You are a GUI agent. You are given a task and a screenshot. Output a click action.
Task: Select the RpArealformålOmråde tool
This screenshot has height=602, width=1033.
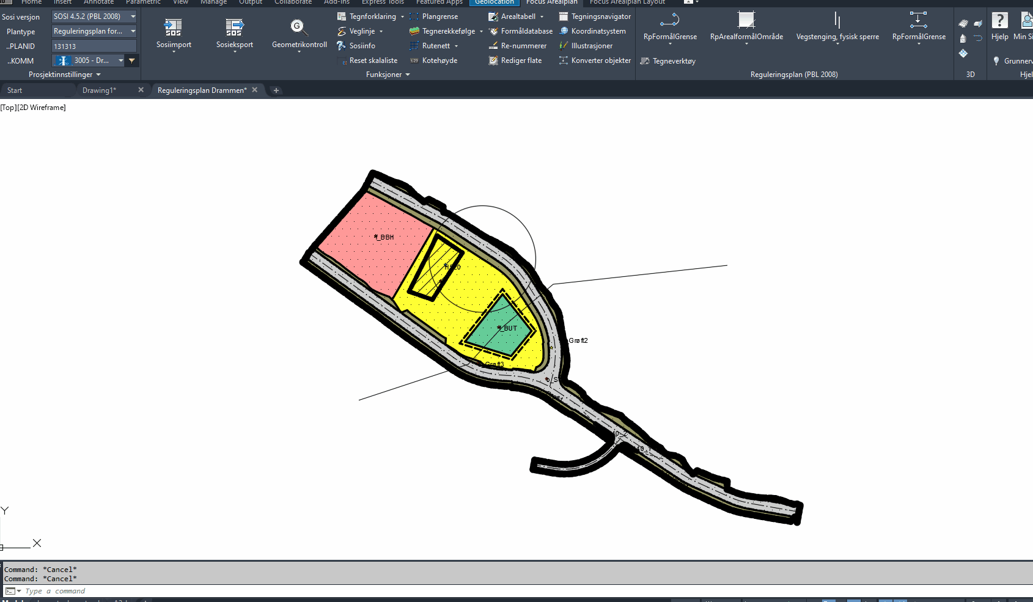click(746, 21)
